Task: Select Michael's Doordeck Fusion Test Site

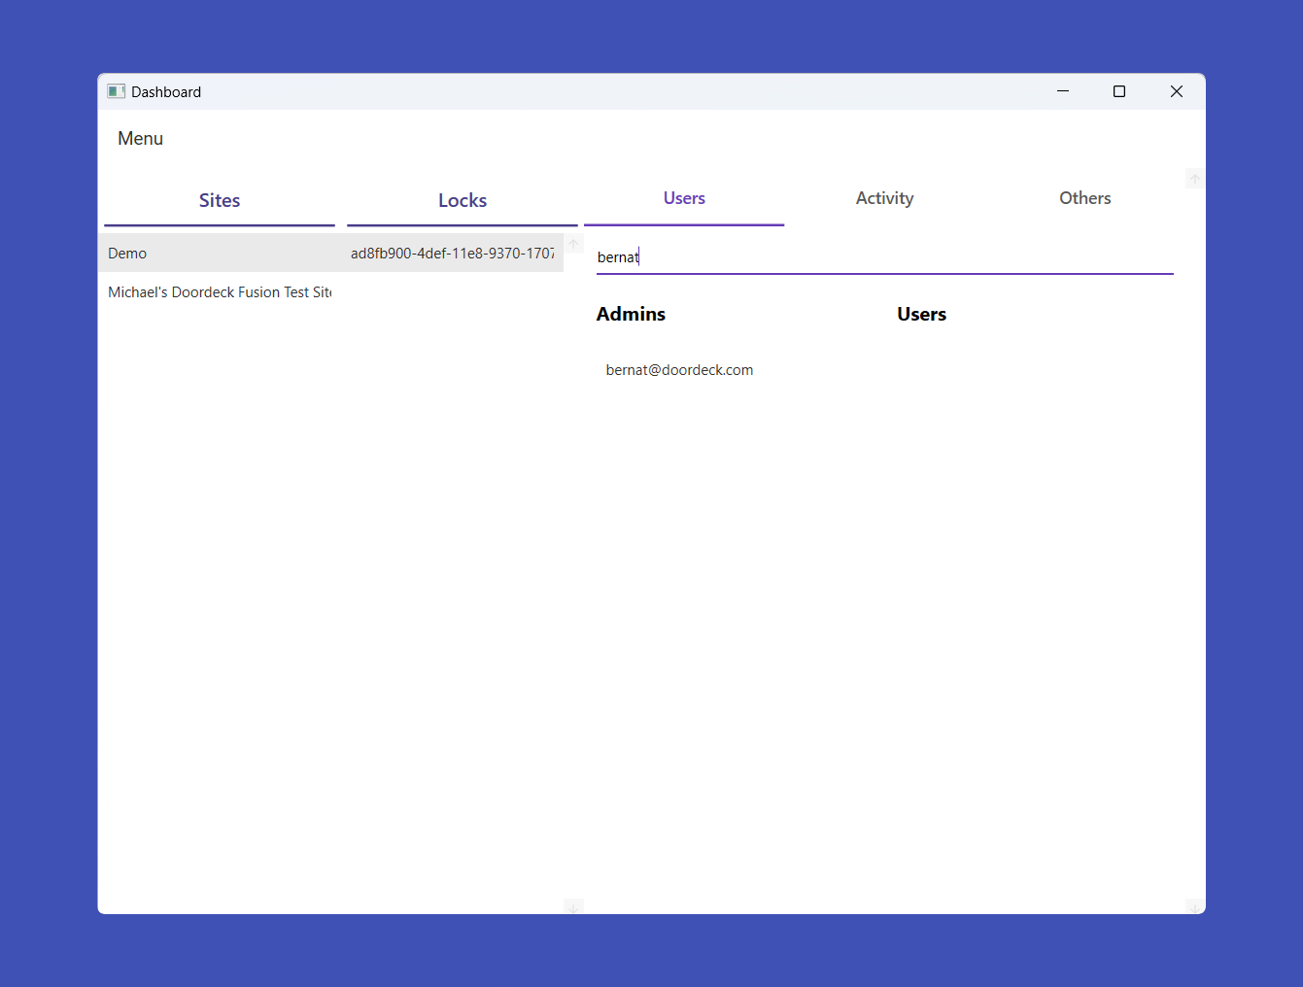Action: coord(220,291)
